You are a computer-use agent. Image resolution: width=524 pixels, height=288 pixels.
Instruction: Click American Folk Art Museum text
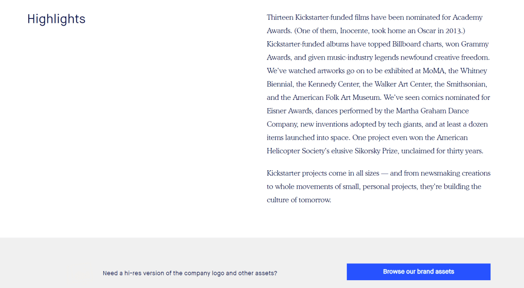[x=337, y=97]
